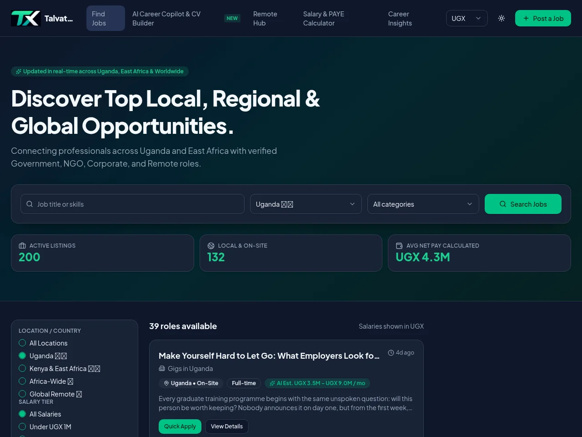Click the 132 local on-site value
The image size is (582, 437).
[x=216, y=257]
